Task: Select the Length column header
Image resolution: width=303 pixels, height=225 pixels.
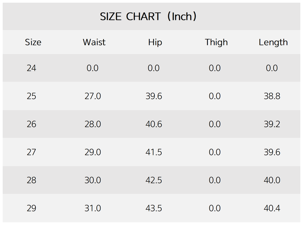Action: point(273,42)
